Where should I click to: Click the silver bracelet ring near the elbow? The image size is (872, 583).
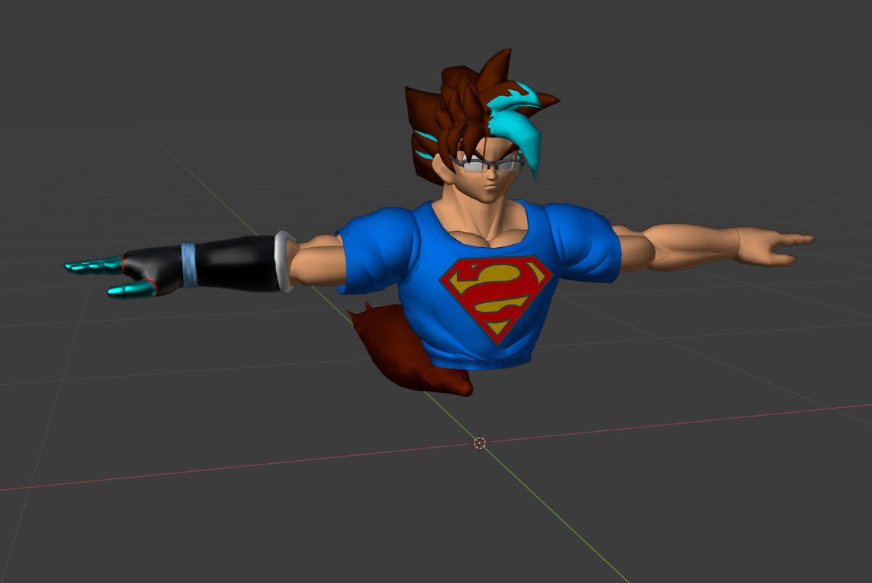[283, 260]
